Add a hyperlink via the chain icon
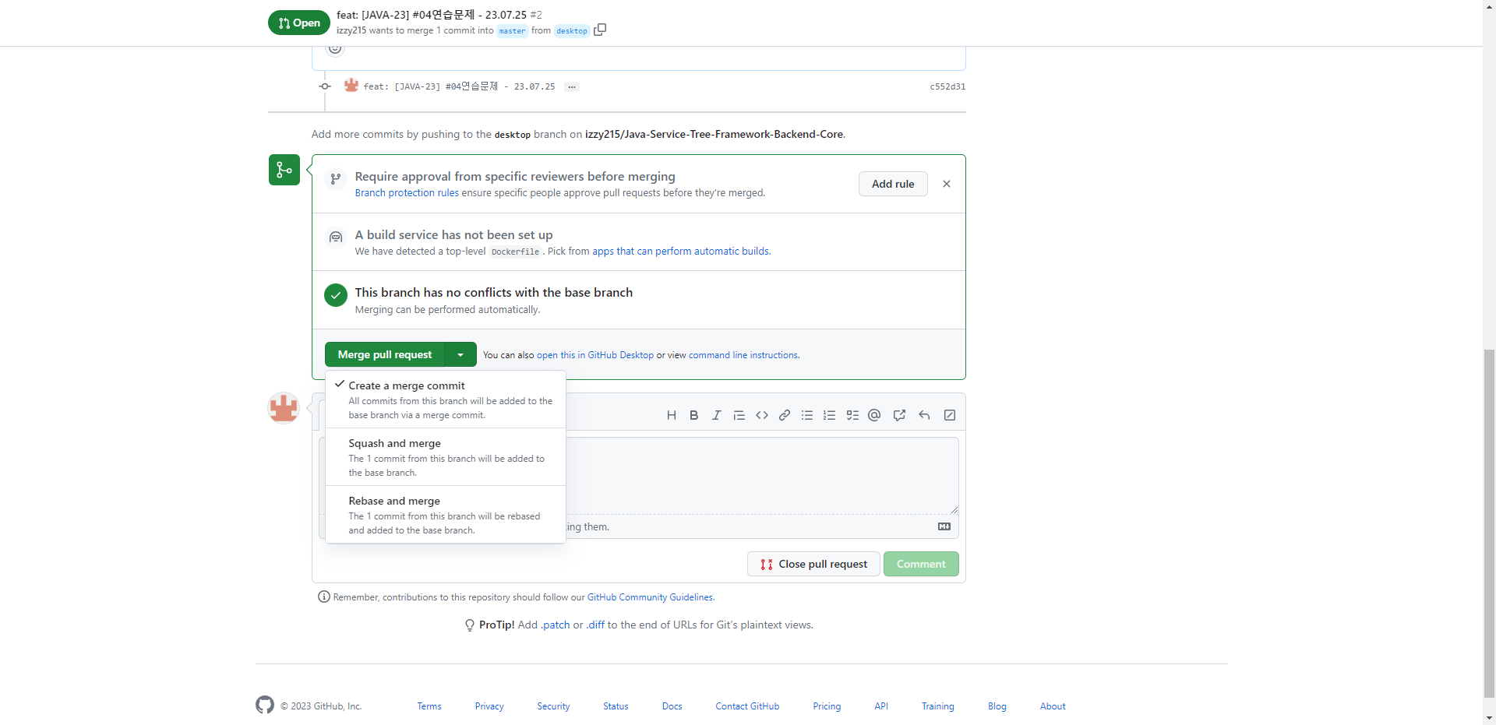 pyautogui.click(x=785, y=415)
